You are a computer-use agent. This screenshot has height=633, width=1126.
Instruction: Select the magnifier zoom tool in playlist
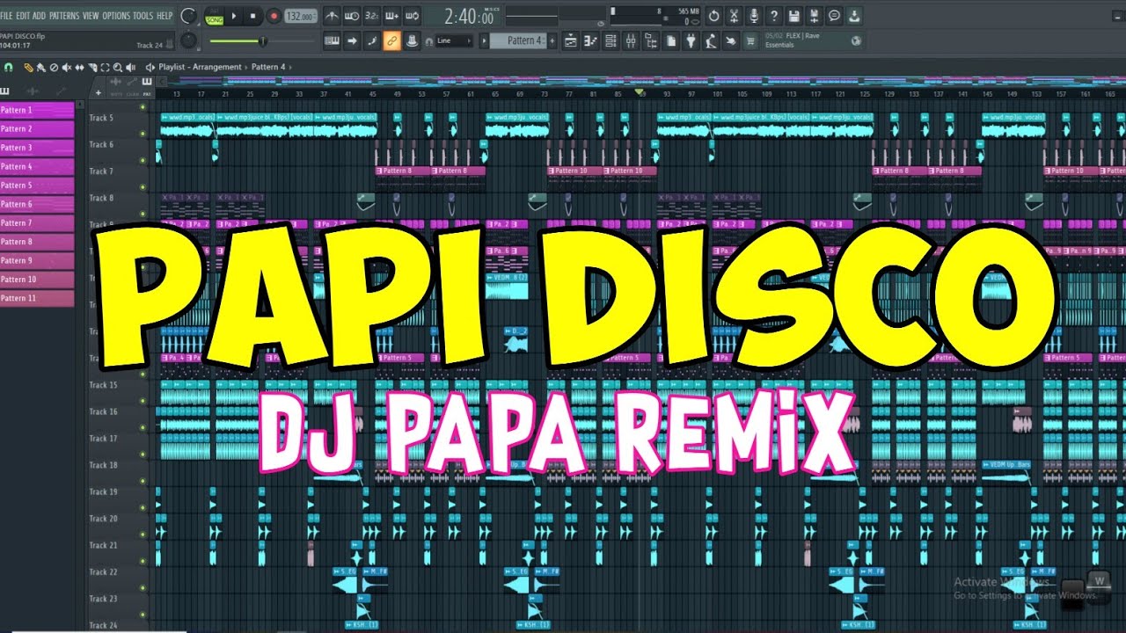tap(117, 67)
